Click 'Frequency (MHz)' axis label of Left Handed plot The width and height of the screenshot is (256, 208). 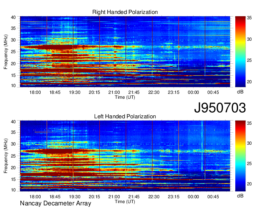6,156
